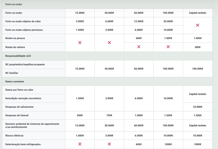This screenshot has width=218, height=149.
Task: Click the X left of 600€ in Deterioração bens refrigerados
Action: point(109,144)
